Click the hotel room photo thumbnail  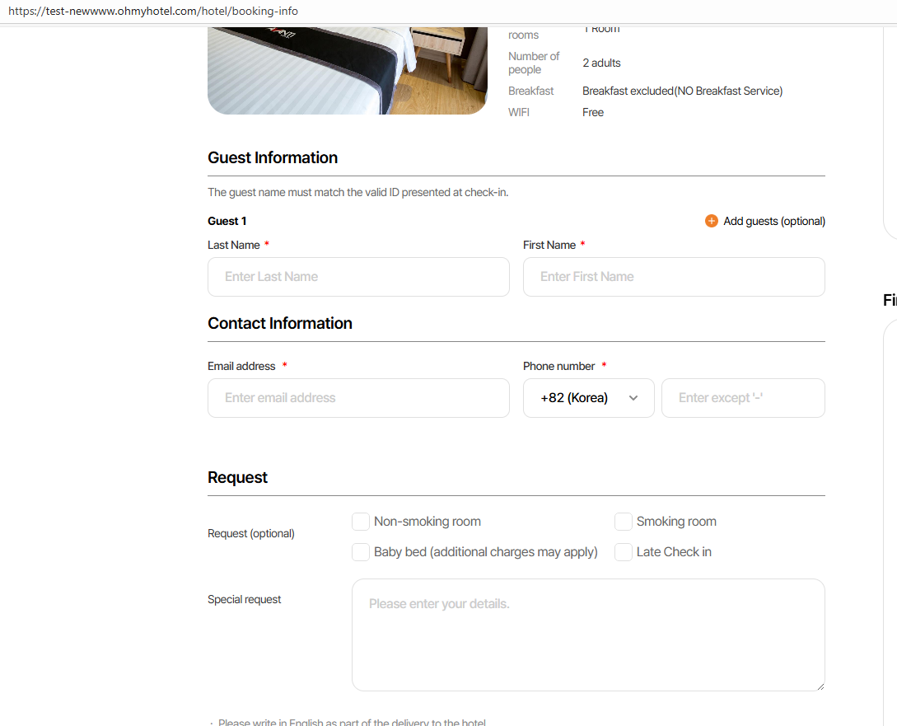point(348,70)
